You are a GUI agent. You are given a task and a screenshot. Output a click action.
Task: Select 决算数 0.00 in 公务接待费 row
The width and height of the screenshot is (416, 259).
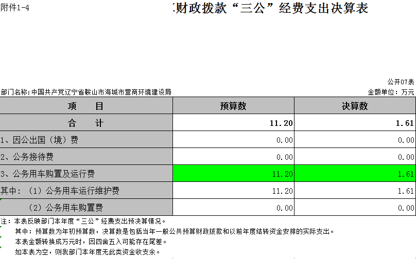click(x=355, y=157)
